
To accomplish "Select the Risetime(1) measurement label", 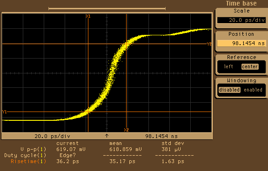I will [x=28, y=161].
